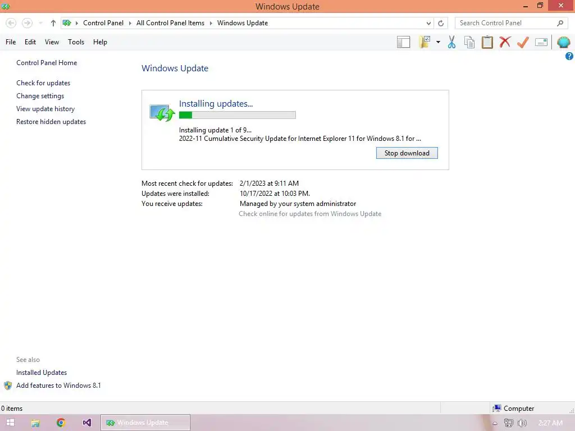Click the 2022-11 Cumulative Security Update text
This screenshot has height=431, width=575.
coord(300,139)
